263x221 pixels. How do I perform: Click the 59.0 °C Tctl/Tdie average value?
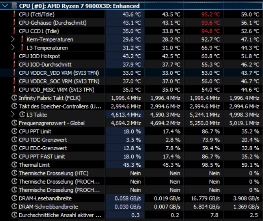click(250, 15)
